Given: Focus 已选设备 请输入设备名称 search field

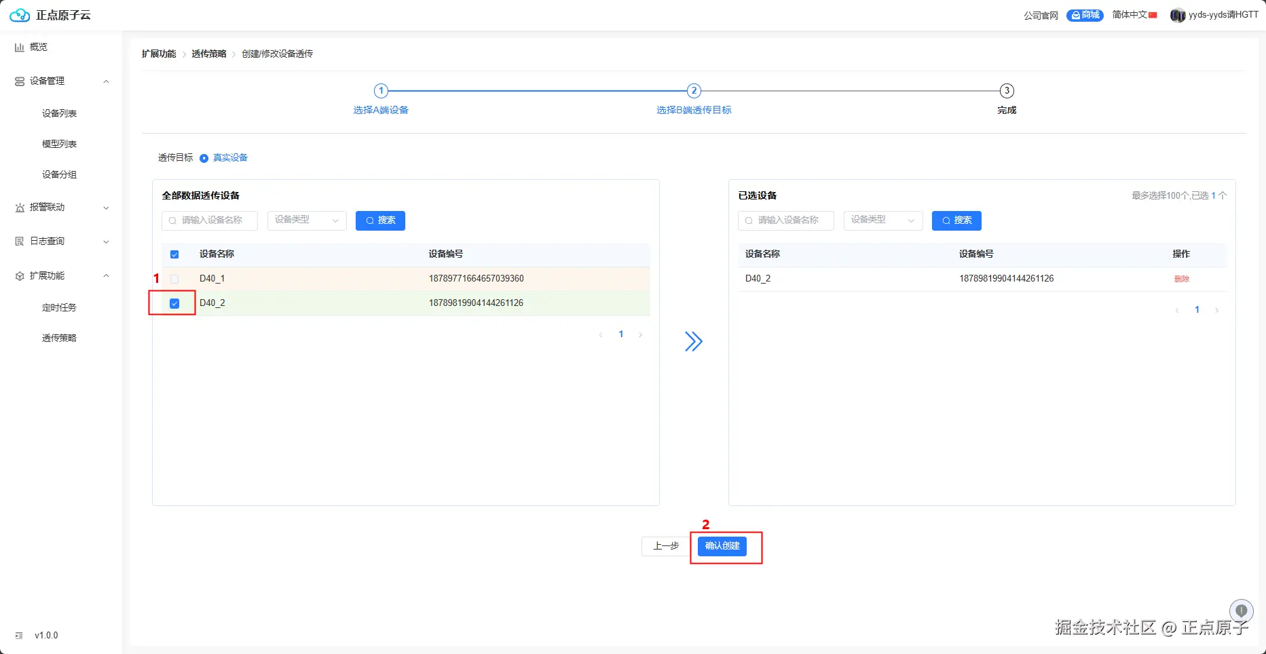Looking at the screenshot, I should 786,220.
